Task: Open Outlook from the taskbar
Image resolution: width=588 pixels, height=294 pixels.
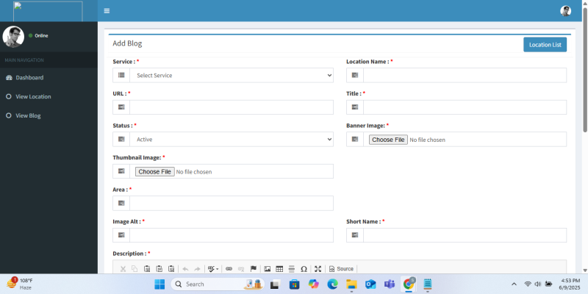Action: 370,284
